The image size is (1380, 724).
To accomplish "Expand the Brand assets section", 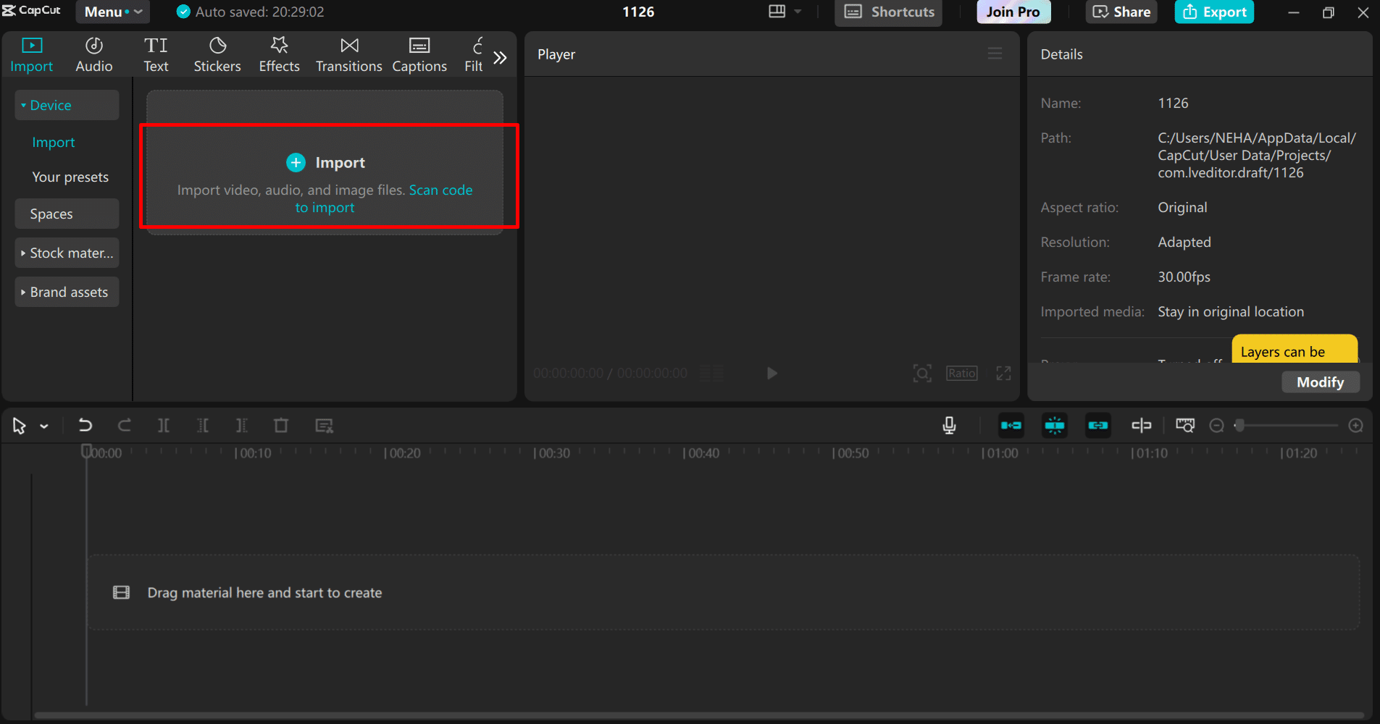I will pos(67,292).
